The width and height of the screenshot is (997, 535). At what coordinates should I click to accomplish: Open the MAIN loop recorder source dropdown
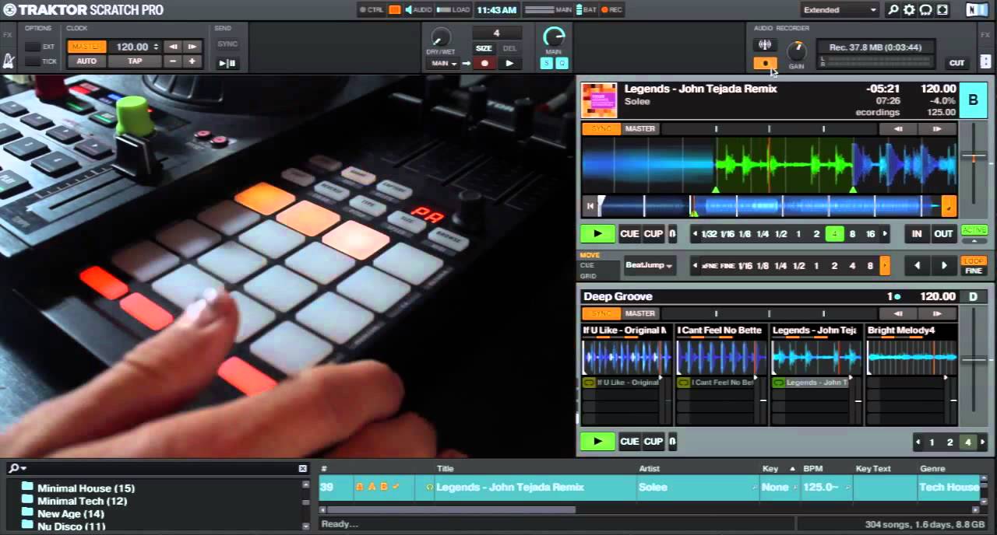pos(442,63)
